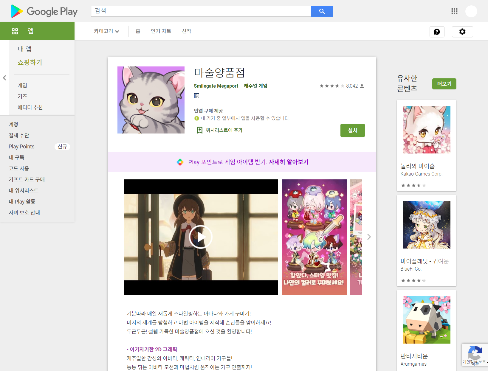Open the 놀러와 마이홈 app card
The width and height of the screenshot is (488, 371).
427,145
